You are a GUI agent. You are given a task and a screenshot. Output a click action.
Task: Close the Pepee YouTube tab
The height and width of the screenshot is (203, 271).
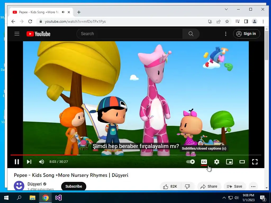tap(69, 12)
